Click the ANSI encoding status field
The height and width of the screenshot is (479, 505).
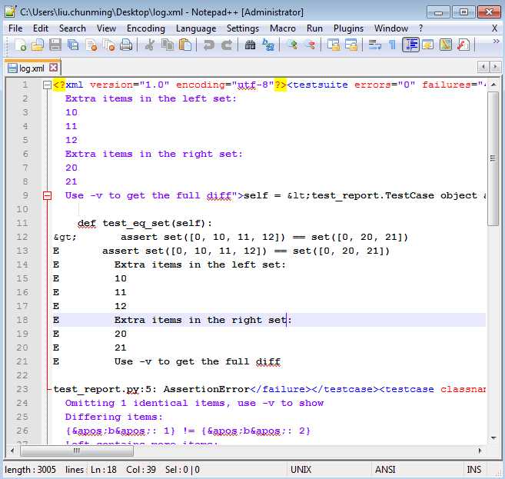click(417, 470)
